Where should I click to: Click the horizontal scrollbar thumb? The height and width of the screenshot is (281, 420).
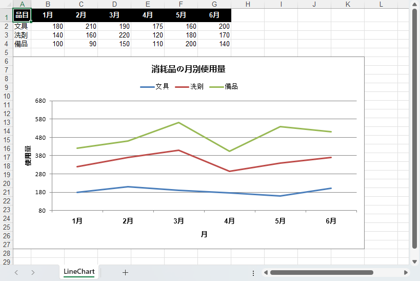[322, 273]
